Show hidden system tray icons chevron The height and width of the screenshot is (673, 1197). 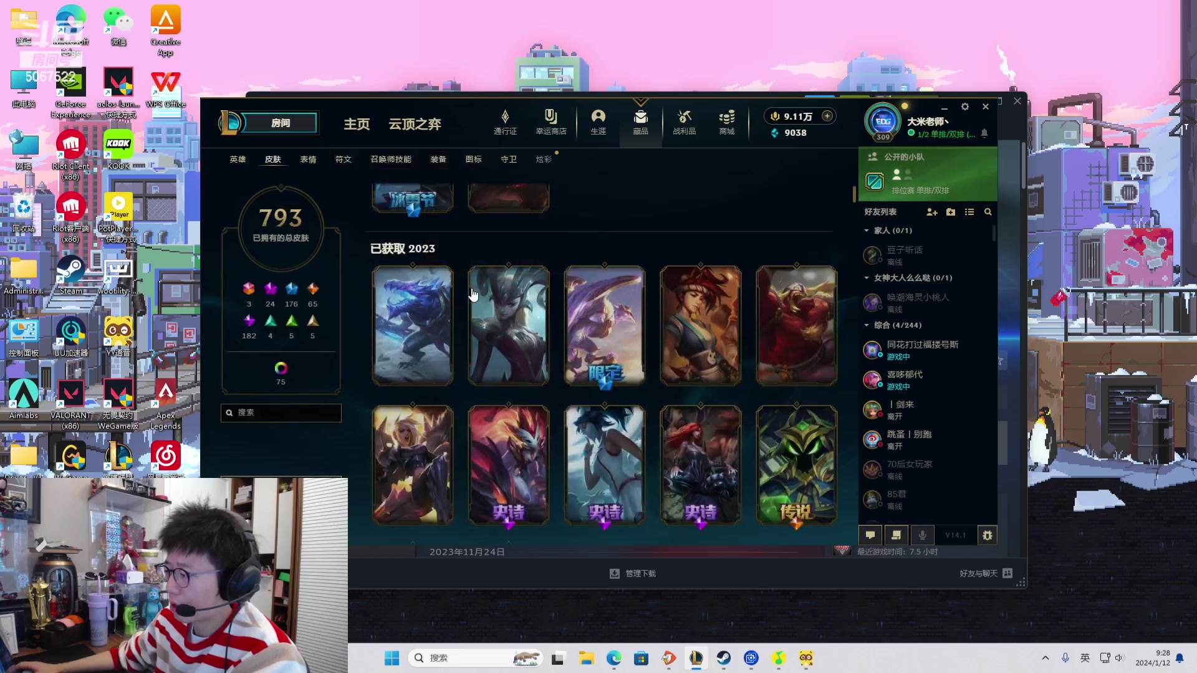(1046, 658)
